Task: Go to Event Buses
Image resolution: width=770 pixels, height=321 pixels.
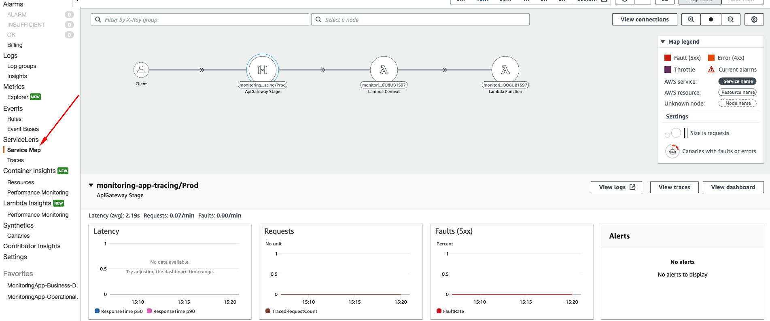Action: (x=23, y=129)
